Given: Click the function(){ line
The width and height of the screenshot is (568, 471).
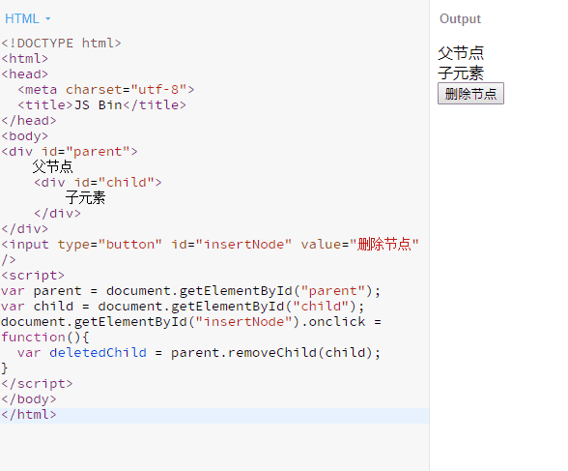Looking at the screenshot, I should (x=44, y=338).
